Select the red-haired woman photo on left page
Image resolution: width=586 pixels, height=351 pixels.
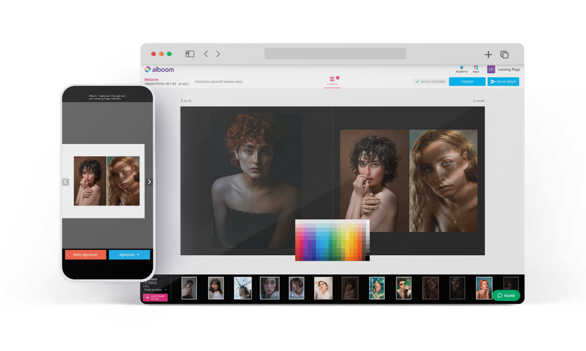click(x=256, y=181)
